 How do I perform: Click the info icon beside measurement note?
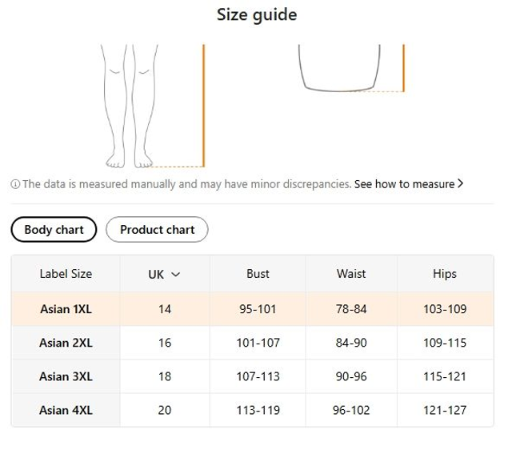(x=15, y=184)
